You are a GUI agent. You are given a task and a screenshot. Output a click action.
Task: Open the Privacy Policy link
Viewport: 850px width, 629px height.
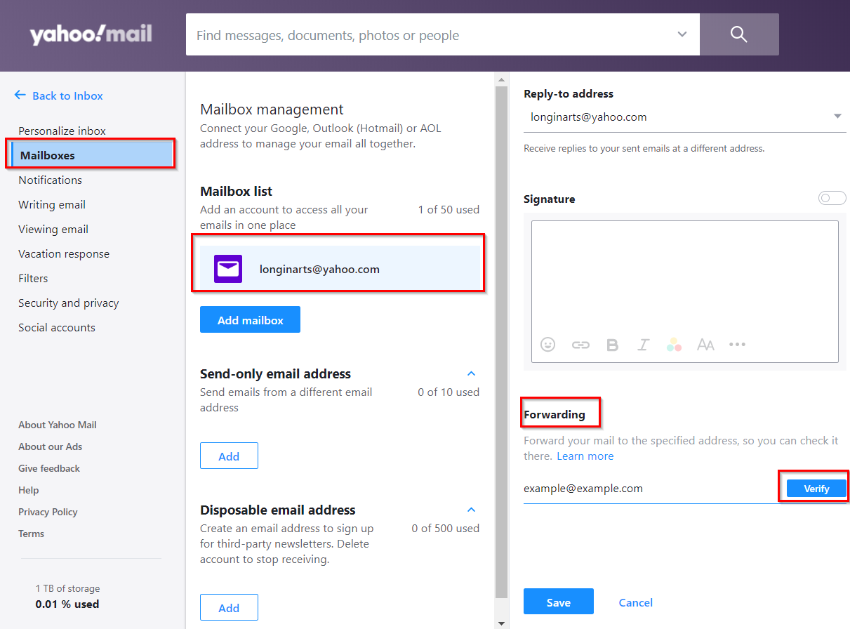(x=48, y=512)
